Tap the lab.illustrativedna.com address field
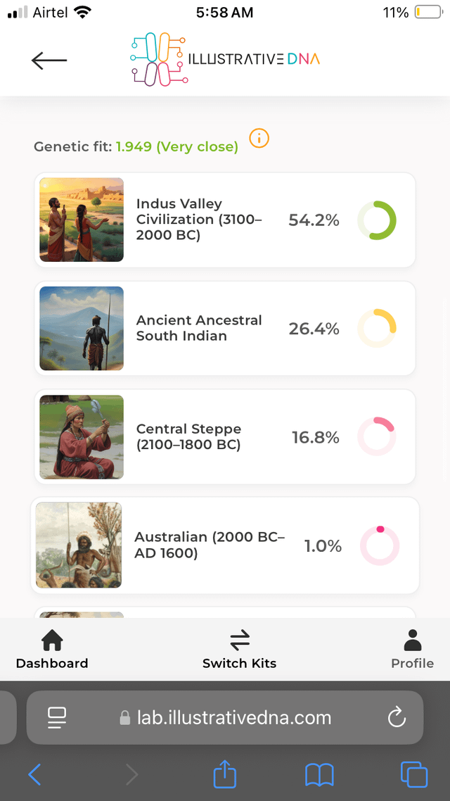The width and height of the screenshot is (450, 801). tap(225, 717)
